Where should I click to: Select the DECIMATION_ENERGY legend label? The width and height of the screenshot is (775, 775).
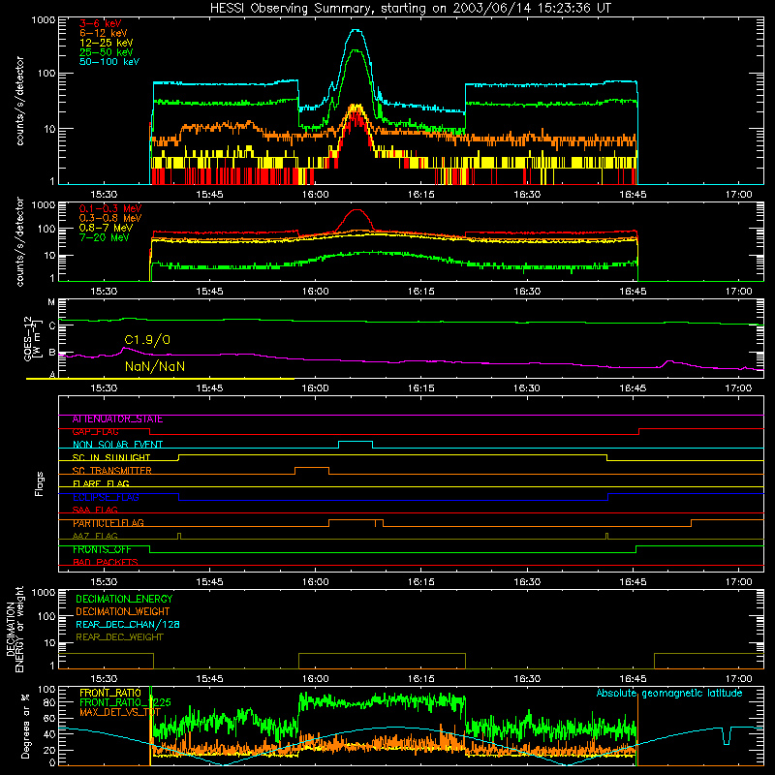(x=124, y=599)
